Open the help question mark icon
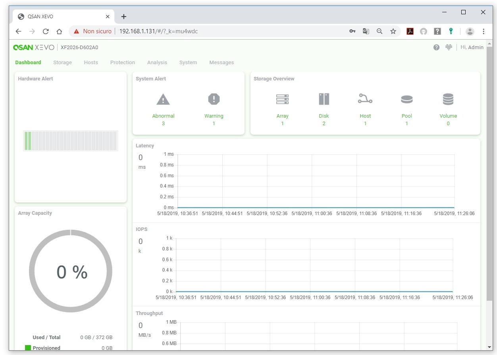Screen dimensions: 497x355 [436, 47]
